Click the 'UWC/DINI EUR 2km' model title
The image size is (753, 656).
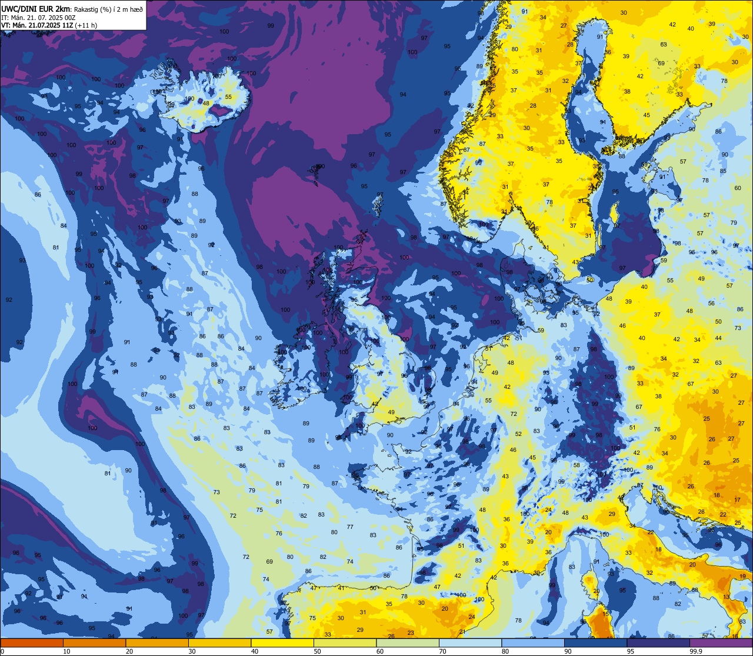pyautogui.click(x=36, y=8)
